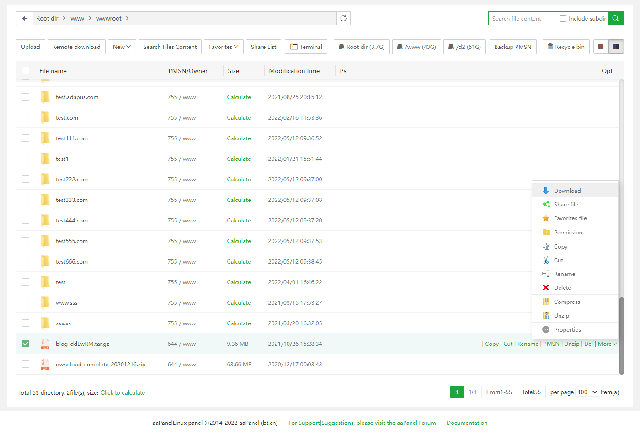Click the back arrow navigation icon
Viewport: 640px width, 434px height.
[x=25, y=18]
